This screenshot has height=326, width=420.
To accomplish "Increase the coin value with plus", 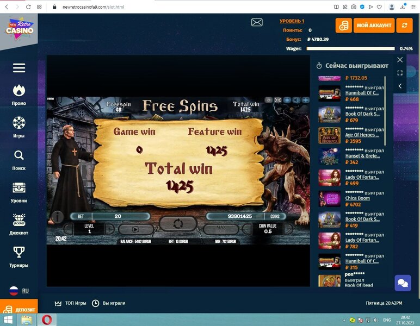I will 288,229.
